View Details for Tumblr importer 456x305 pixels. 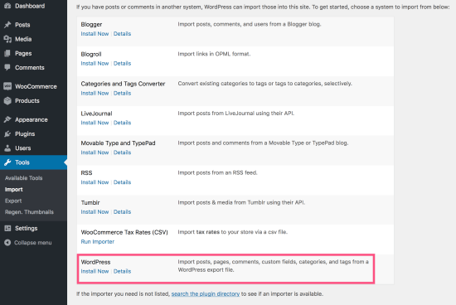click(122, 211)
